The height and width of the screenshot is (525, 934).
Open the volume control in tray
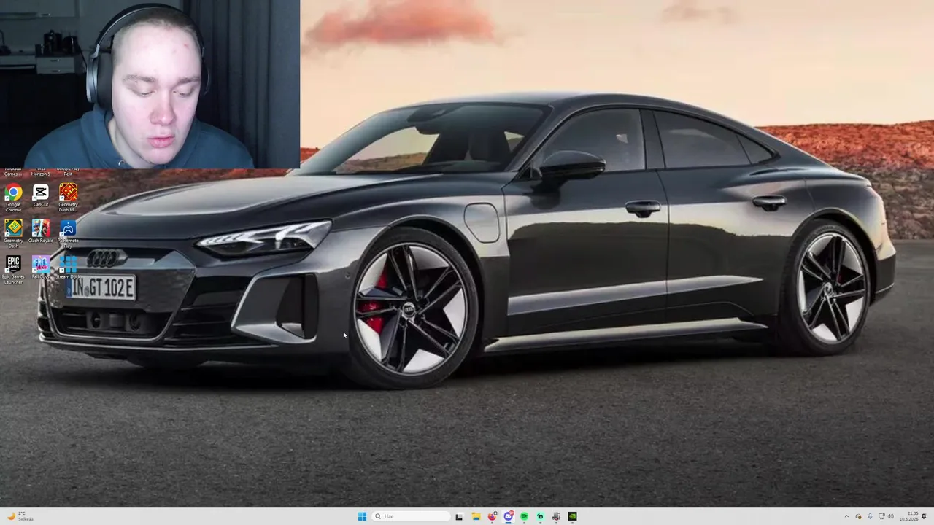point(891,516)
